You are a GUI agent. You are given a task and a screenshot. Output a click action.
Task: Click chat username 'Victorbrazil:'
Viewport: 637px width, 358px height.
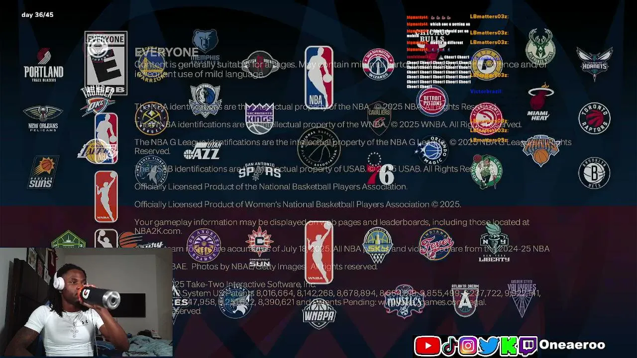point(486,91)
